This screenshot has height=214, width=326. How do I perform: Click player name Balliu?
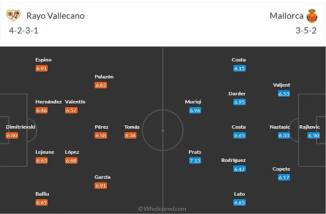point(42,194)
